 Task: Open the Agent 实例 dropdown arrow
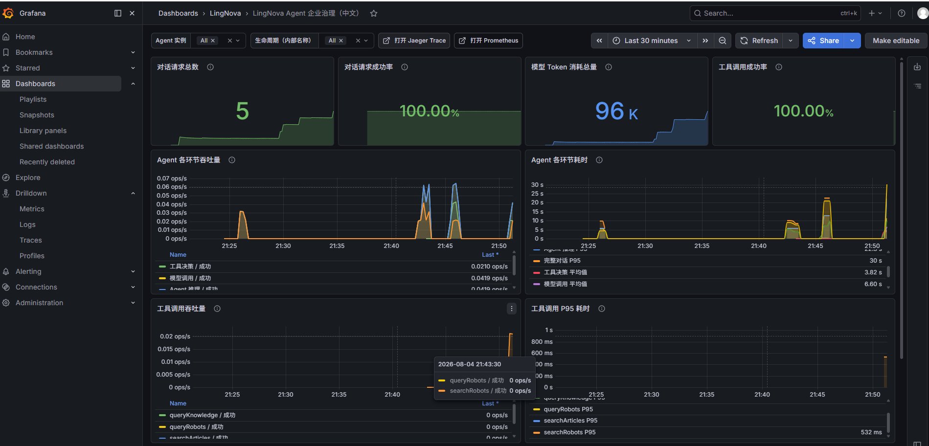pyautogui.click(x=238, y=41)
